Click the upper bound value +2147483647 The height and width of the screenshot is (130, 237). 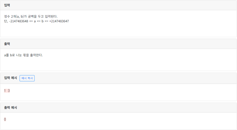pyautogui.click(x=59, y=21)
